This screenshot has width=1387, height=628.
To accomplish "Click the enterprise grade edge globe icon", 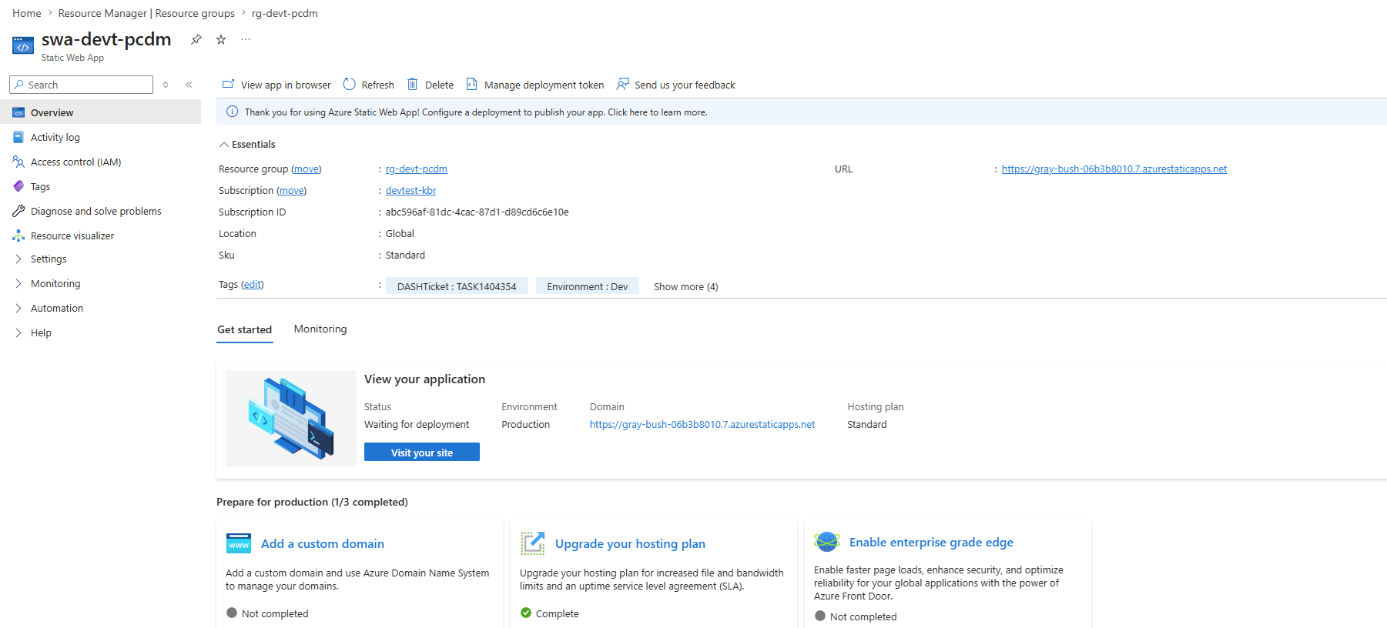I will 827,542.
